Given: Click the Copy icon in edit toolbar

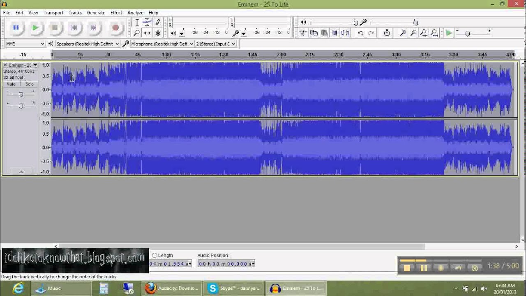Looking at the screenshot, I should [314, 33].
